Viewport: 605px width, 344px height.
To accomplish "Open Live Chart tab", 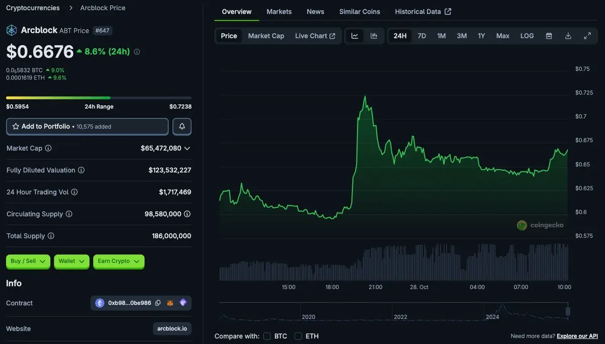I will 315,36.
